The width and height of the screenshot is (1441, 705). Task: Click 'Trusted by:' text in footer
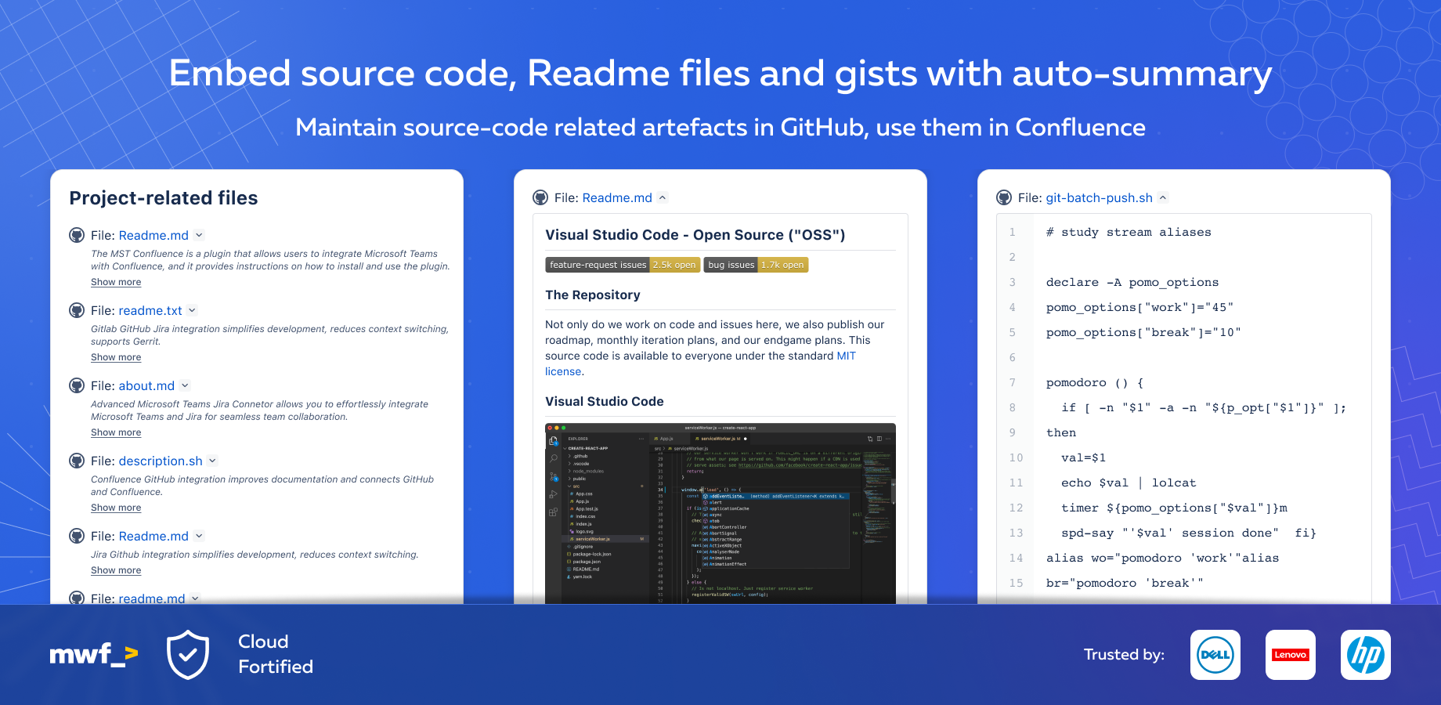(x=1124, y=654)
